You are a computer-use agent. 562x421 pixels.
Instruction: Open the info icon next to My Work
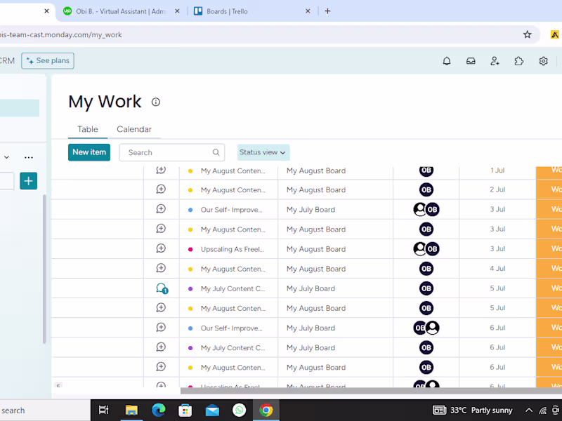point(155,102)
